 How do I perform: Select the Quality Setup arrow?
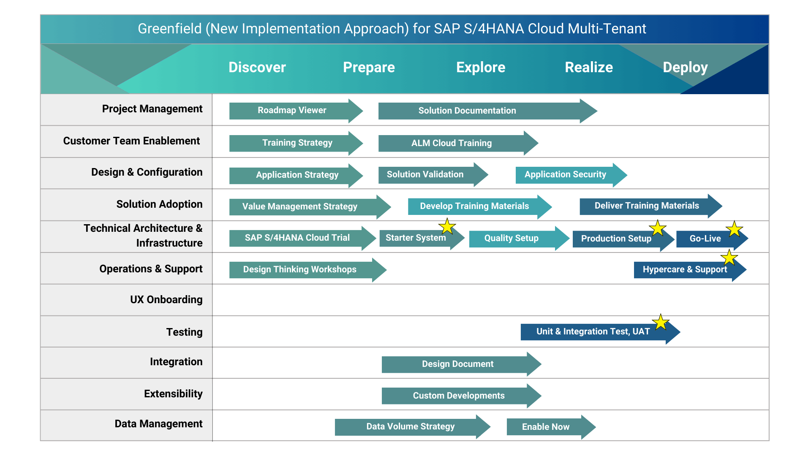(x=519, y=239)
